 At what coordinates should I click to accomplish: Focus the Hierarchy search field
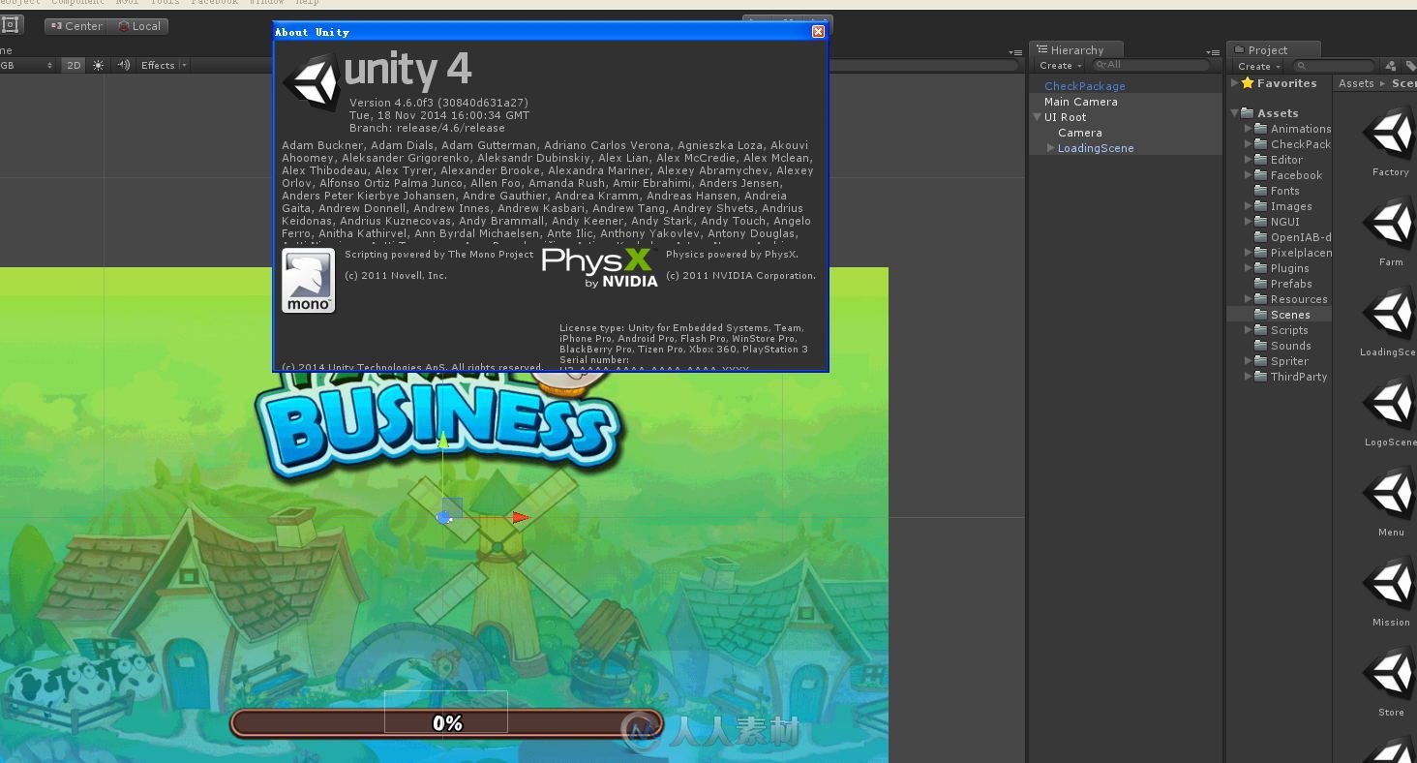1151,65
